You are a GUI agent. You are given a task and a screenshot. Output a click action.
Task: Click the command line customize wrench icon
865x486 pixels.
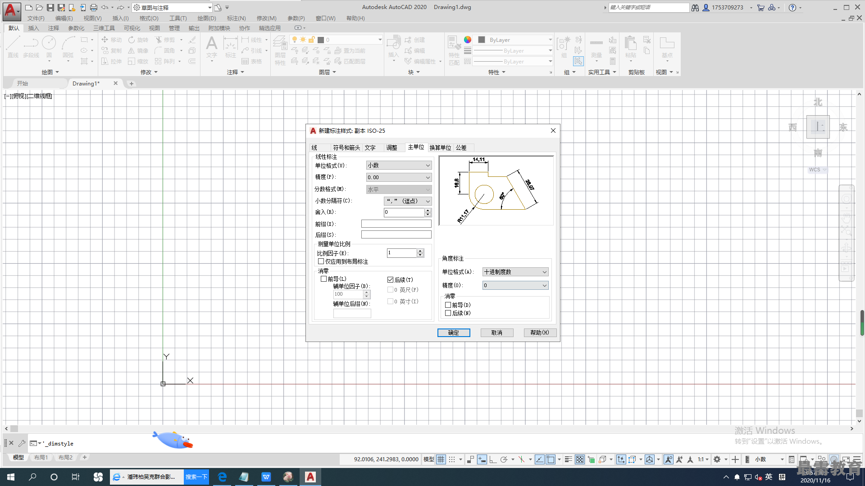22,443
